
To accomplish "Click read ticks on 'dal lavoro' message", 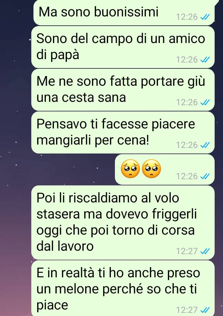I will coord(205,251).
